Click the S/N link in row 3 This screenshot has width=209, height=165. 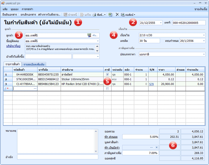pos(152,84)
